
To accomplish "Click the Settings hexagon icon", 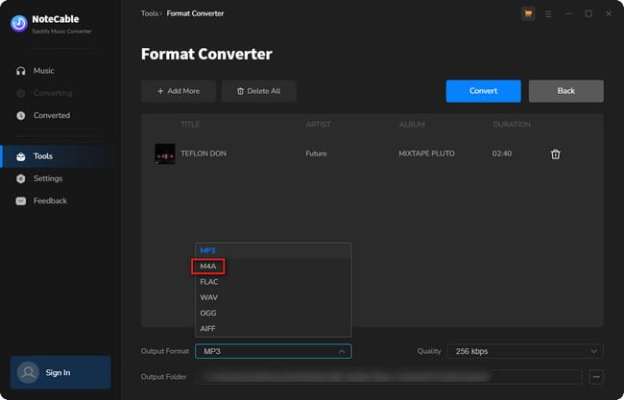I will [x=21, y=179].
